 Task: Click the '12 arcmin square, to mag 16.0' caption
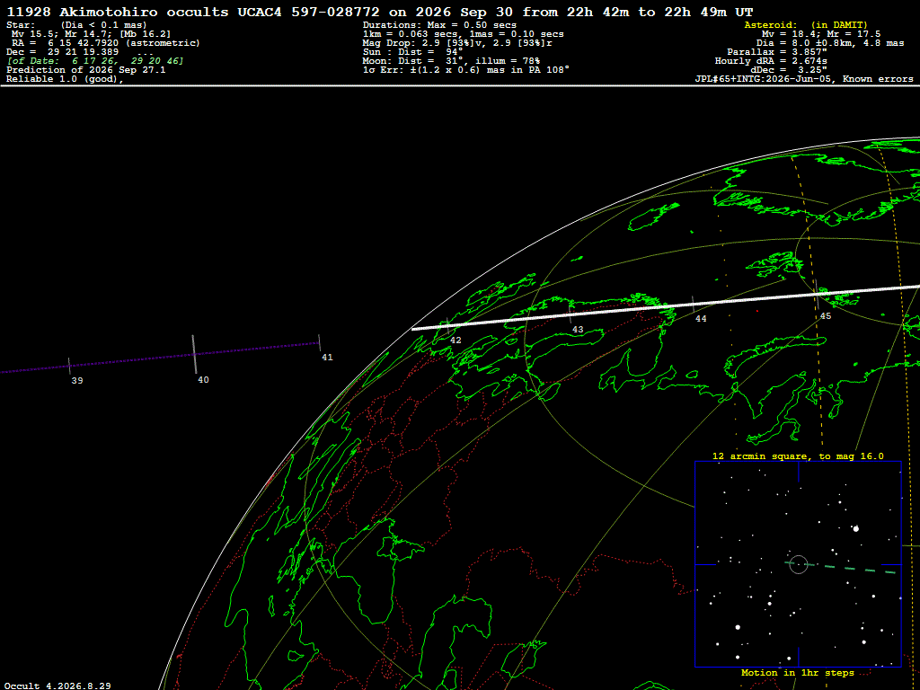coord(798,456)
